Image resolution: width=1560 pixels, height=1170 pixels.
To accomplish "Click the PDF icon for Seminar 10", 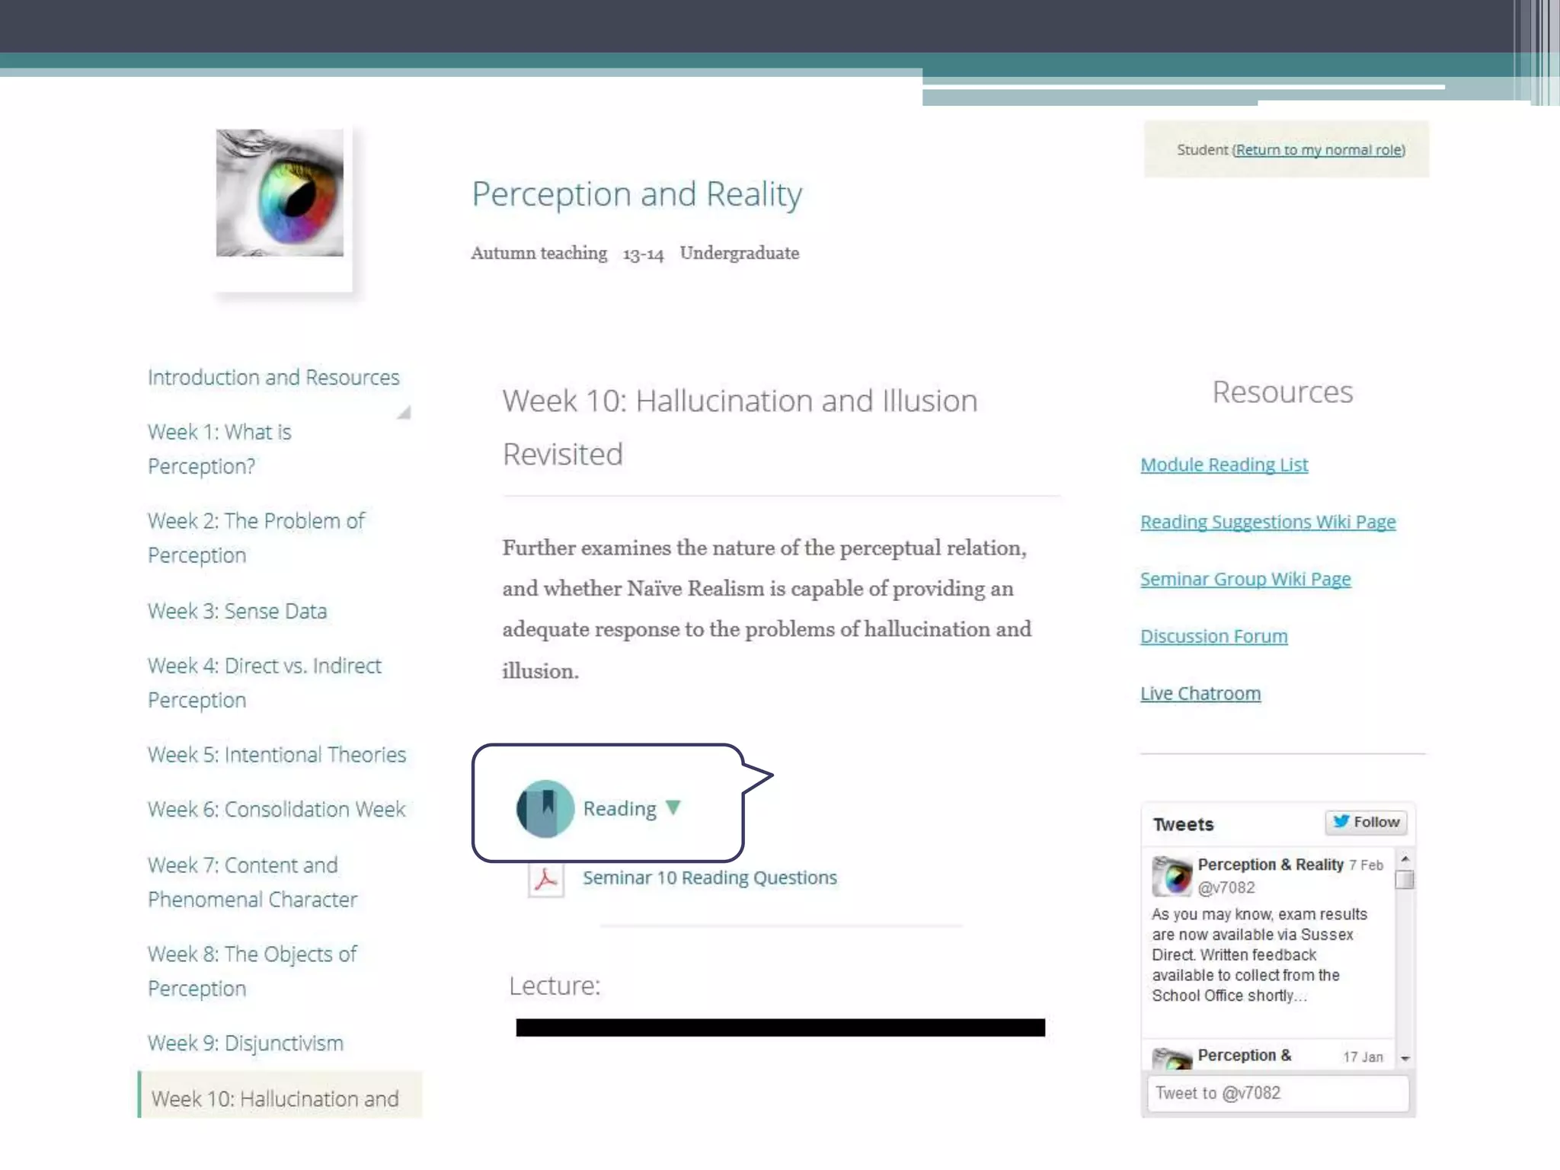I will (x=545, y=880).
